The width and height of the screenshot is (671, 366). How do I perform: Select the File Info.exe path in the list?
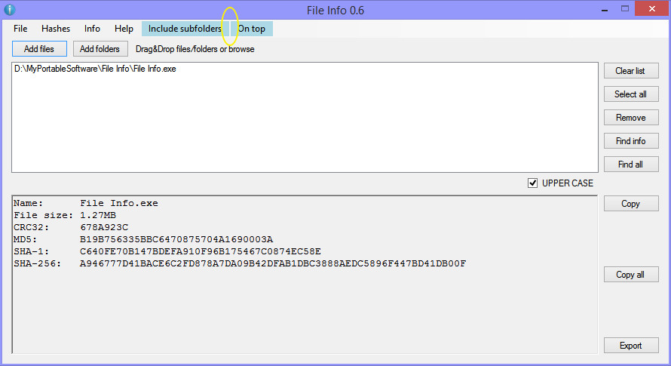coord(95,69)
